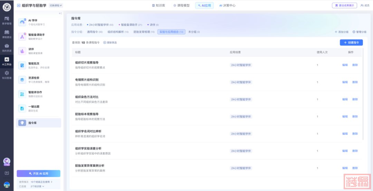The image size is (373, 191).
Task: Go to 我的资源 in sidebar
Action: tap(7, 48)
